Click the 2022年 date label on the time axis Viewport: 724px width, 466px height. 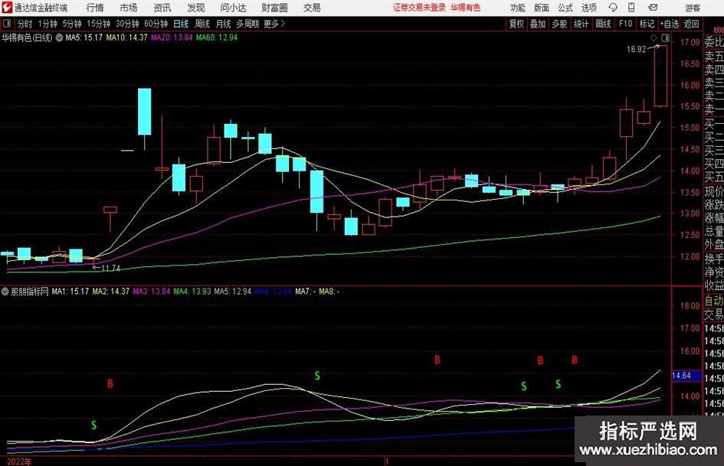19,461
